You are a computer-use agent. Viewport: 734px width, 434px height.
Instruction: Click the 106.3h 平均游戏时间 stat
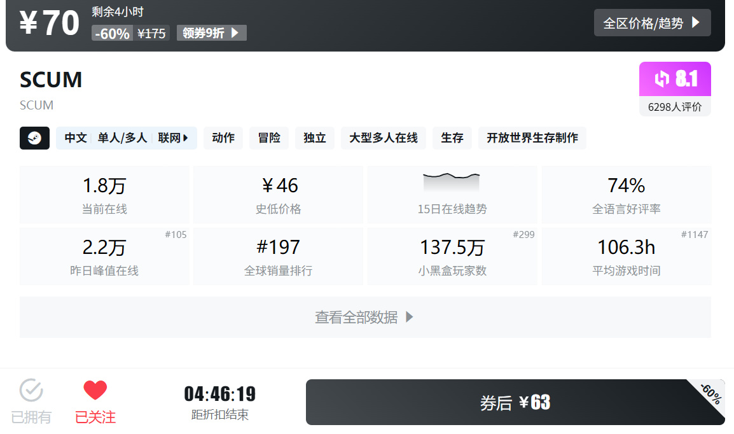tap(627, 256)
